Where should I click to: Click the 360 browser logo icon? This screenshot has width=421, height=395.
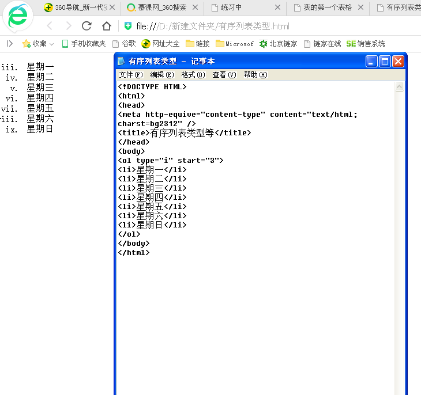click(x=18, y=16)
